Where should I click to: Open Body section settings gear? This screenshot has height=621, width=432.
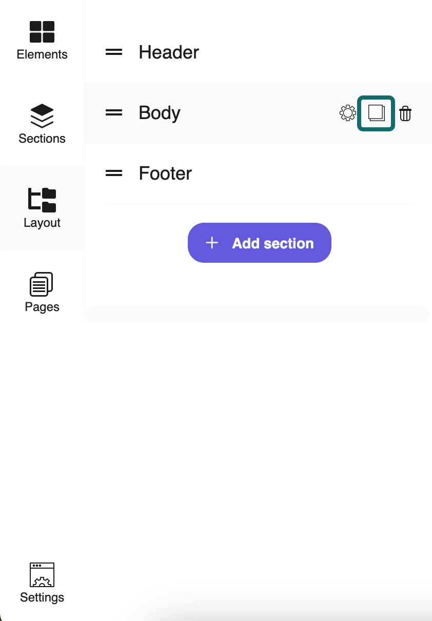pyautogui.click(x=348, y=113)
